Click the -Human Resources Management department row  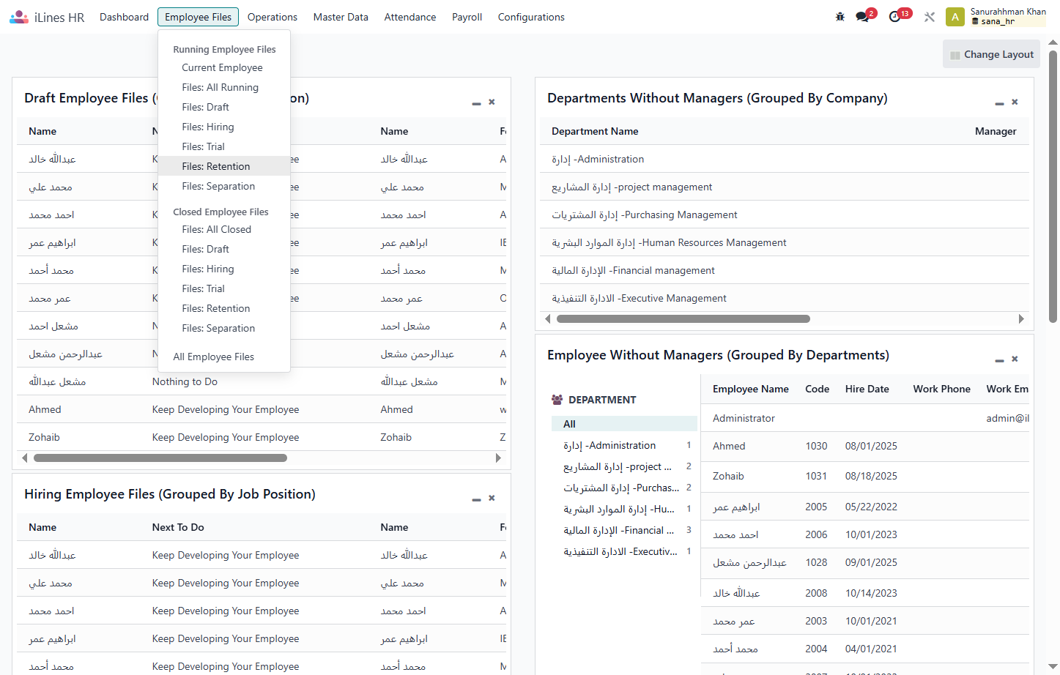(x=785, y=242)
